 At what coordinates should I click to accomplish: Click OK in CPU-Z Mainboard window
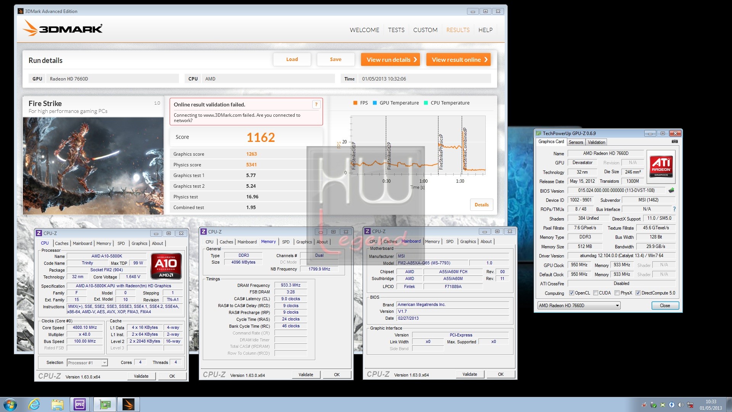click(x=501, y=374)
